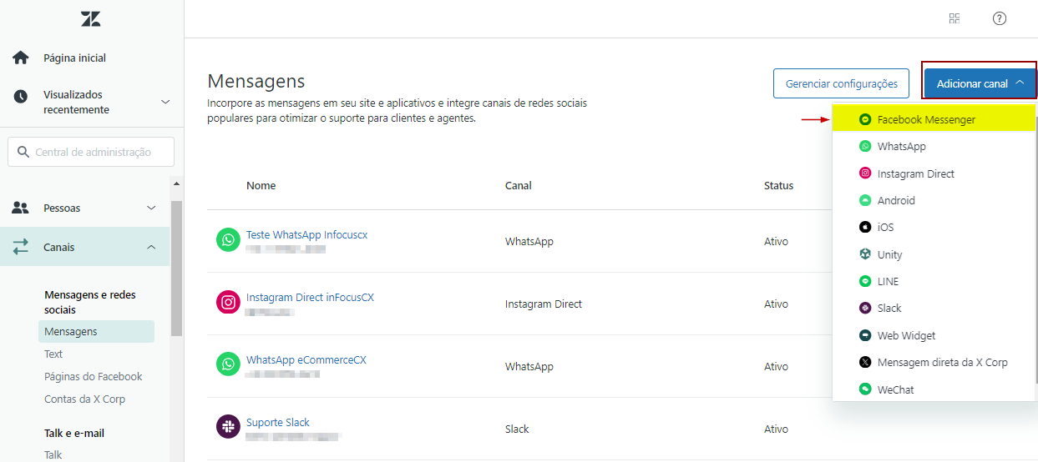This screenshot has height=462, width=1038.
Task: Click the WhatsApp icon beside Teste WhatsApp Infocuscx
Action: point(228,240)
